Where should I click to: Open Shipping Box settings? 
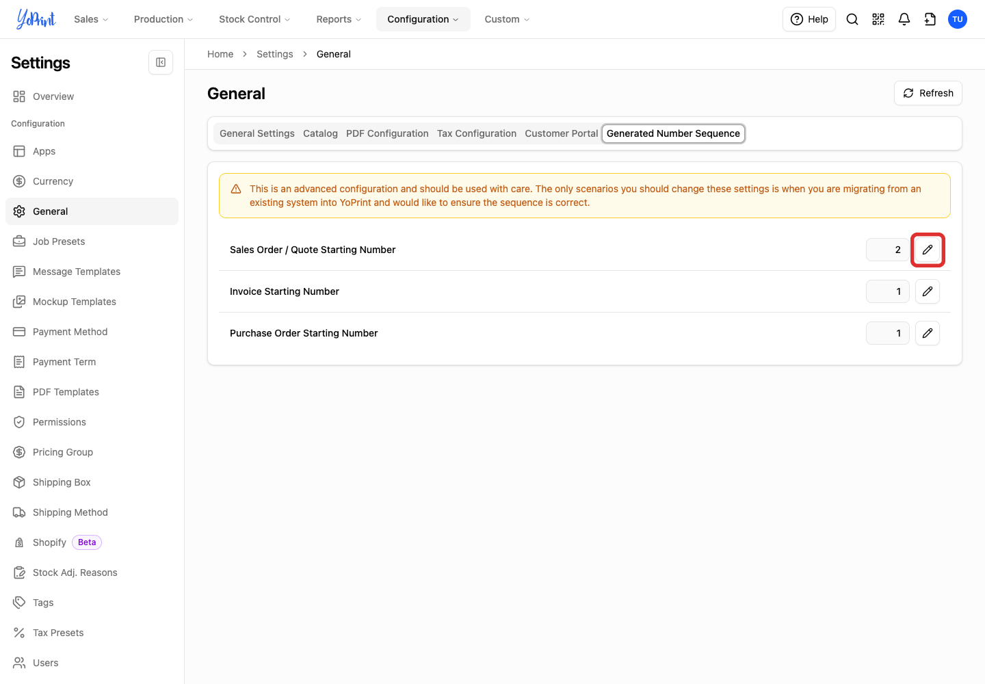pos(92,482)
